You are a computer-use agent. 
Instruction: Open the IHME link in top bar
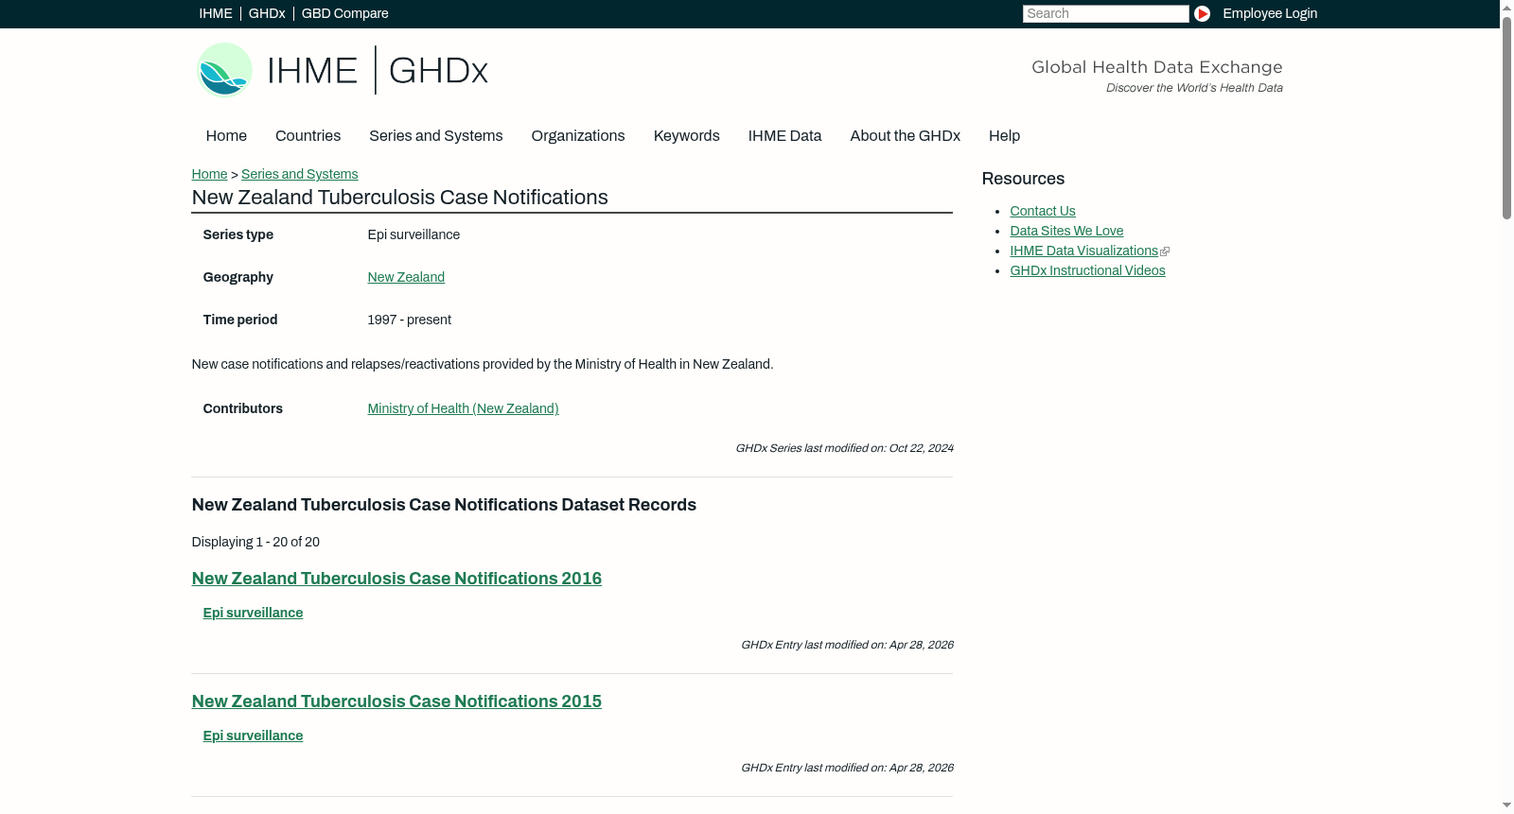pos(216,13)
